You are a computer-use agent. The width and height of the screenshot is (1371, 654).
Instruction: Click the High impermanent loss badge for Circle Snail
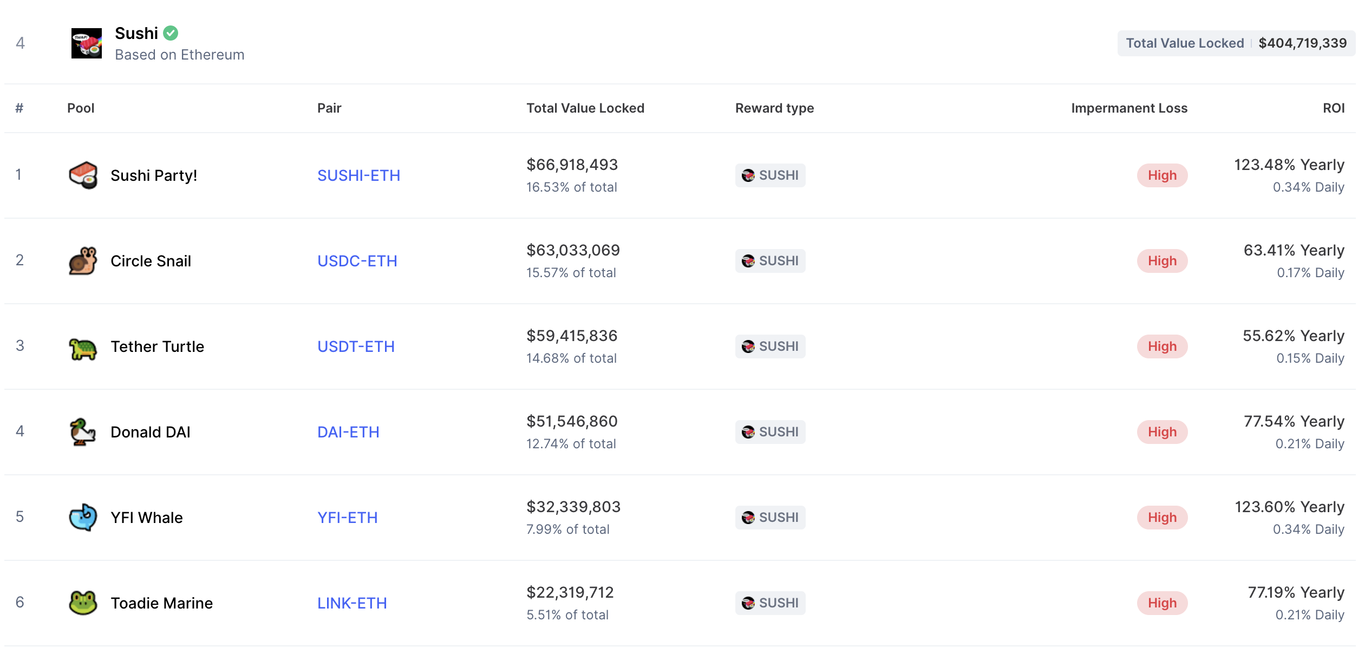[x=1162, y=261]
